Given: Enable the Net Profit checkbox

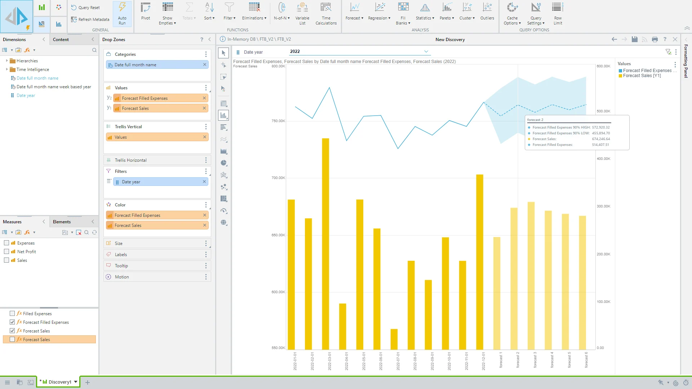Looking at the screenshot, I should point(6,252).
